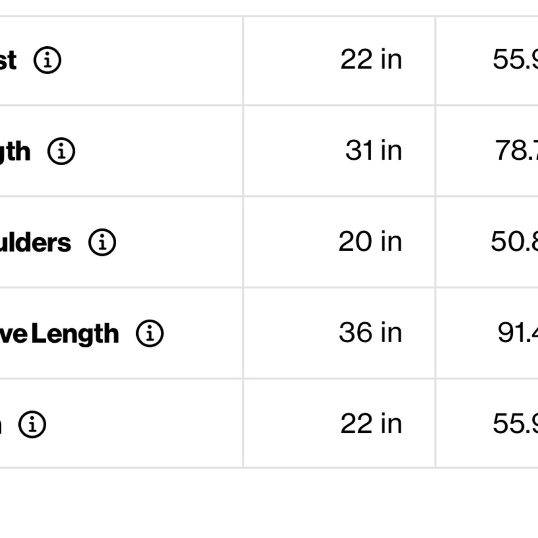Click the 22 in value in the bottom row
Viewport: 538px width, 538px height.
tap(371, 423)
